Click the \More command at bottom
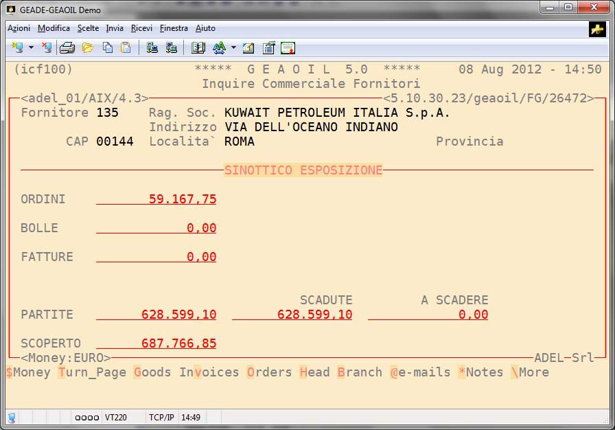 529,372
